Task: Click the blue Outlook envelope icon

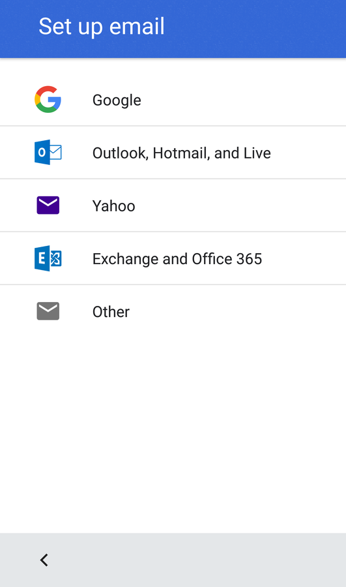Action: pyautogui.click(x=48, y=153)
